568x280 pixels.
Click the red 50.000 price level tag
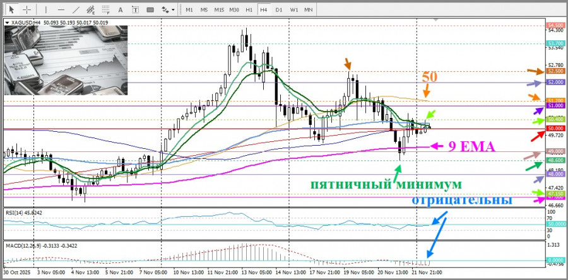tap(556, 128)
